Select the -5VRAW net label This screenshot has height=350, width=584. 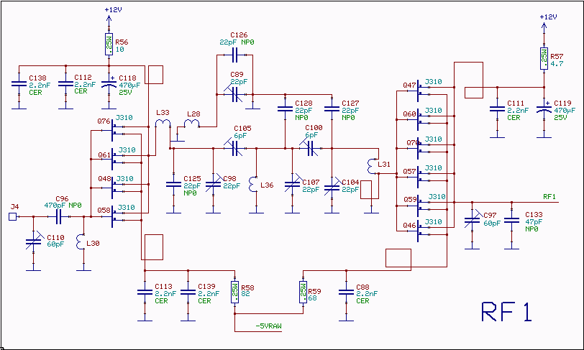tap(268, 326)
